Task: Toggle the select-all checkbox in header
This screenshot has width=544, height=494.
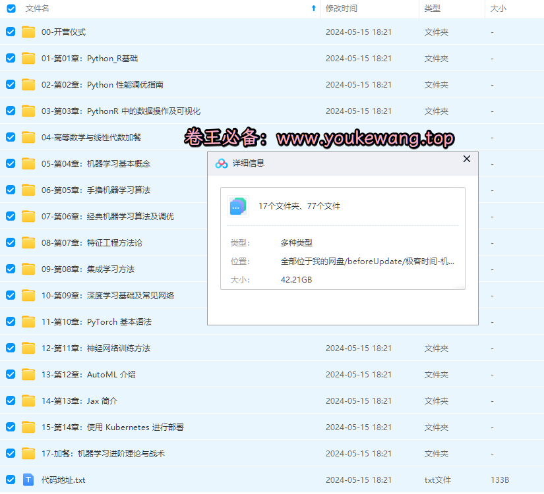Action: 11,9
